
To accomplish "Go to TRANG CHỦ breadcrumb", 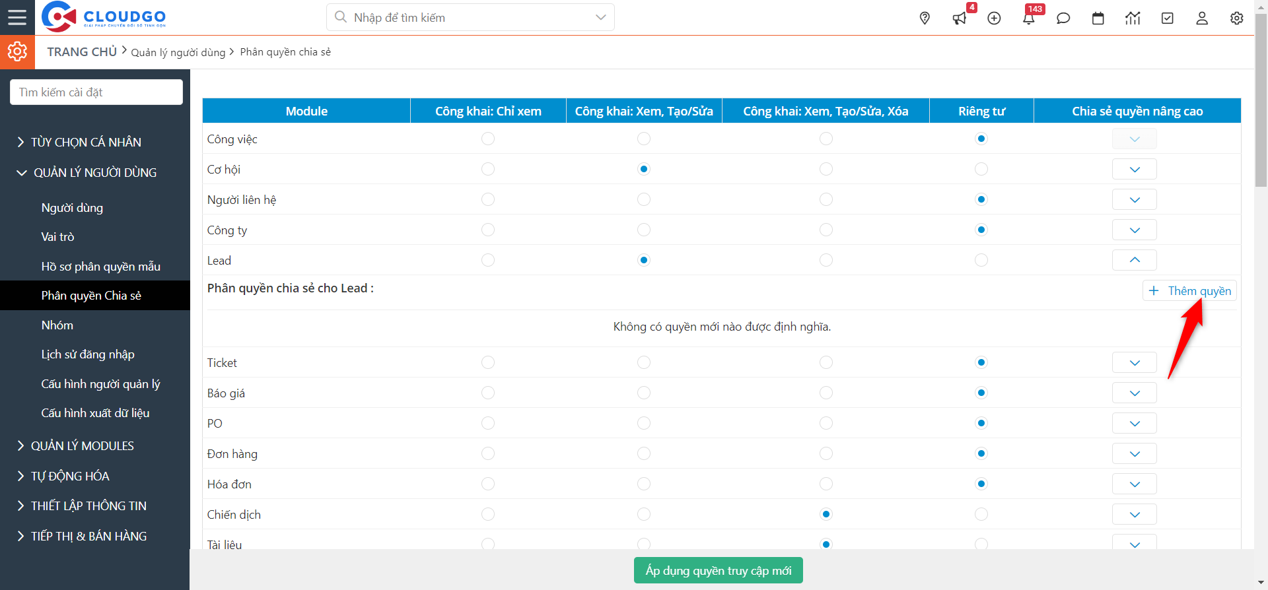I will 82,51.
